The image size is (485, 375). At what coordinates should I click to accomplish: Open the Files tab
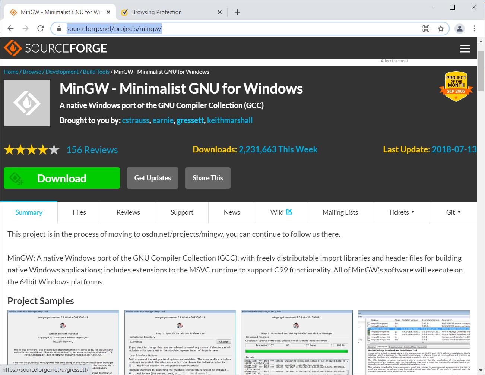point(79,212)
